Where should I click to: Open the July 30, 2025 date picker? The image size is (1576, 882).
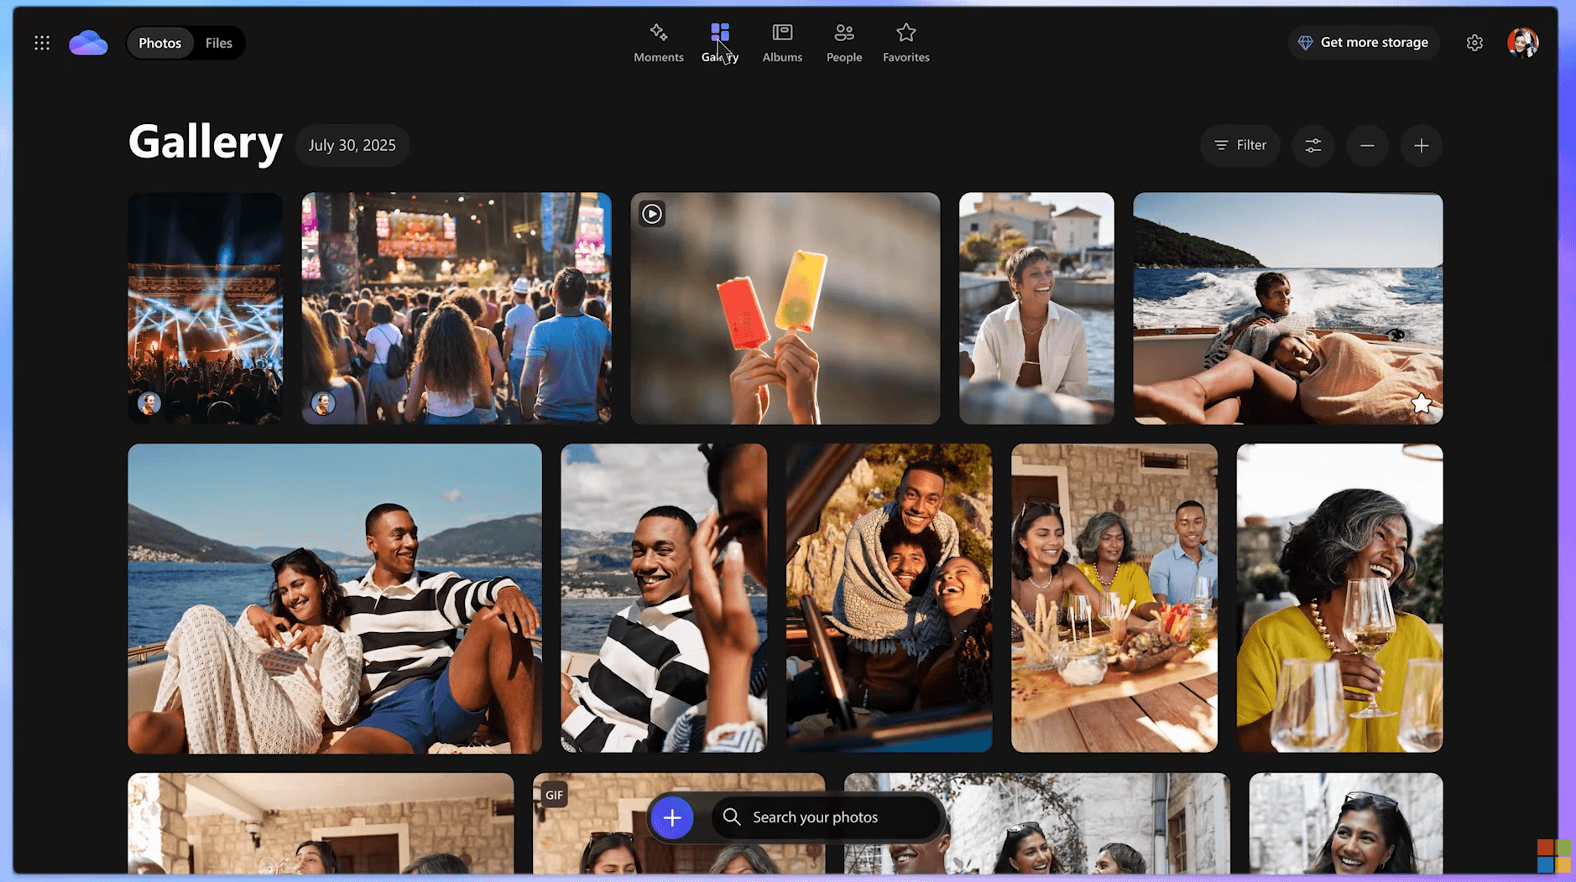[x=352, y=146]
